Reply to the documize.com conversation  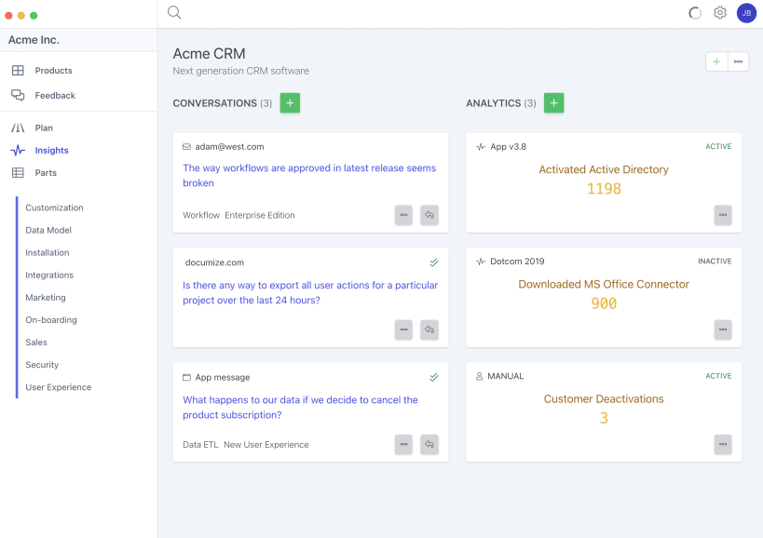[429, 330]
